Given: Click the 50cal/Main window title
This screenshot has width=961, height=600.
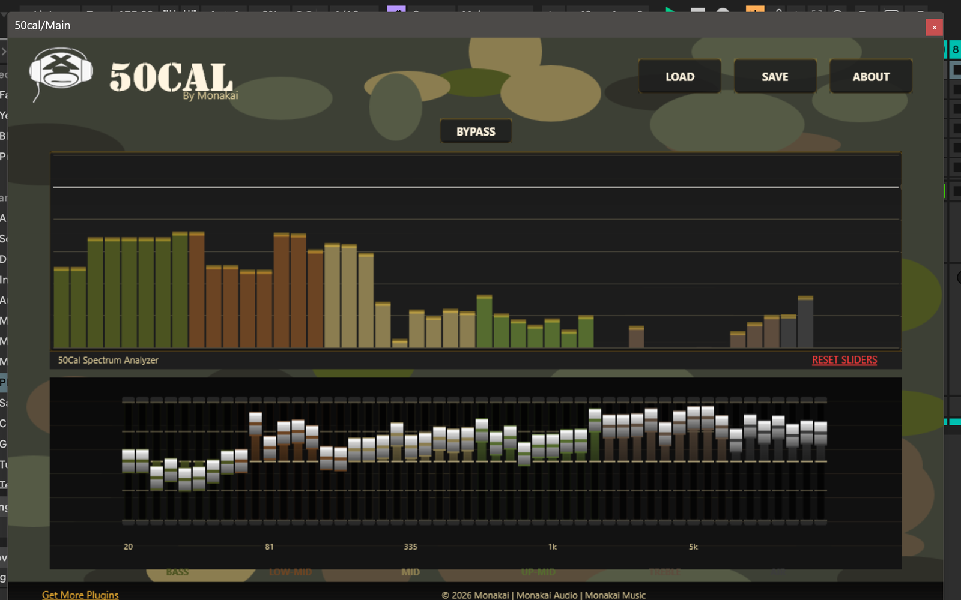Looking at the screenshot, I should [x=42, y=25].
